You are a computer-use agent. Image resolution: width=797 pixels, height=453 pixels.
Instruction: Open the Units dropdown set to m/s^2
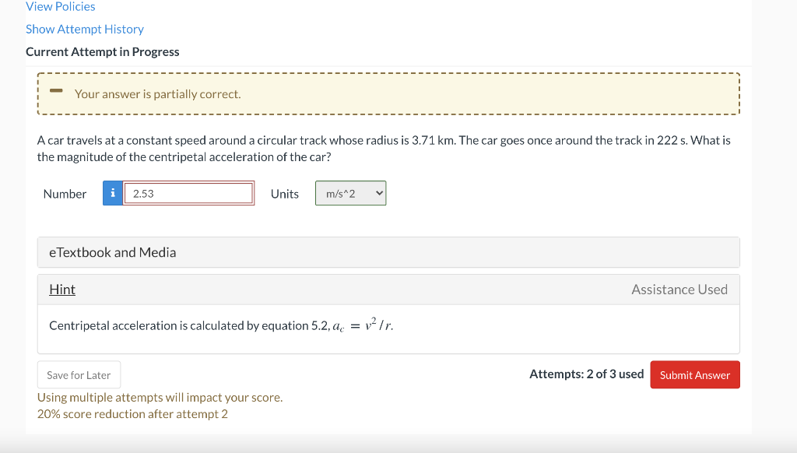click(351, 193)
